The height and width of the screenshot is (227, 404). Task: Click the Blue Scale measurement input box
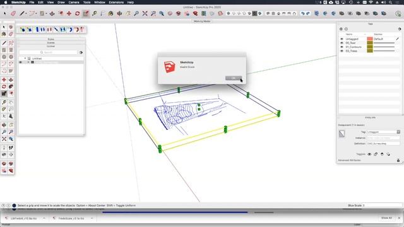click(x=383, y=206)
